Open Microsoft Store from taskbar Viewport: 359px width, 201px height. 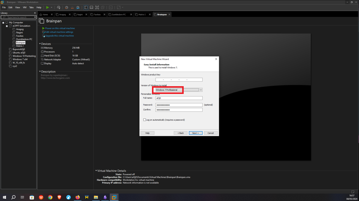32,197
